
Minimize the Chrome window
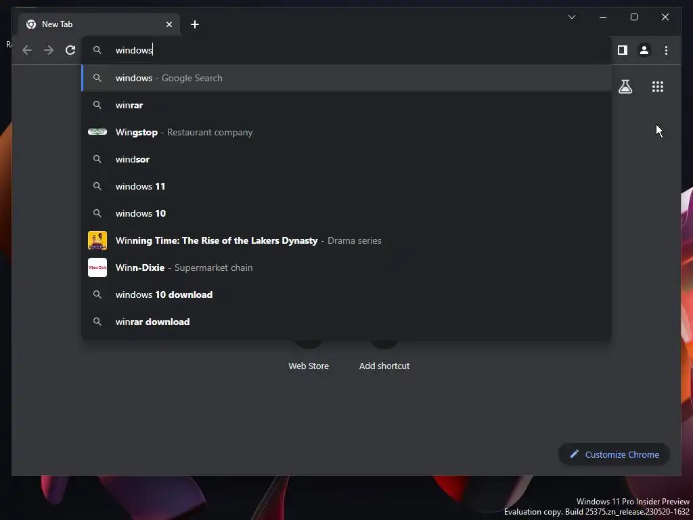(x=603, y=17)
